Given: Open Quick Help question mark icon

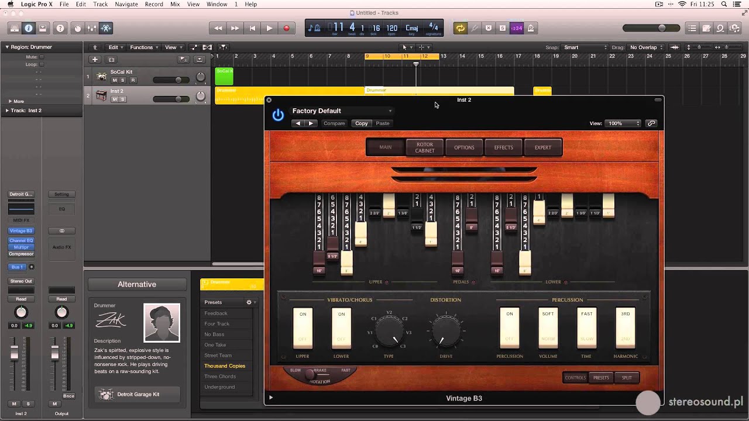Looking at the screenshot, I should pyautogui.click(x=60, y=28).
